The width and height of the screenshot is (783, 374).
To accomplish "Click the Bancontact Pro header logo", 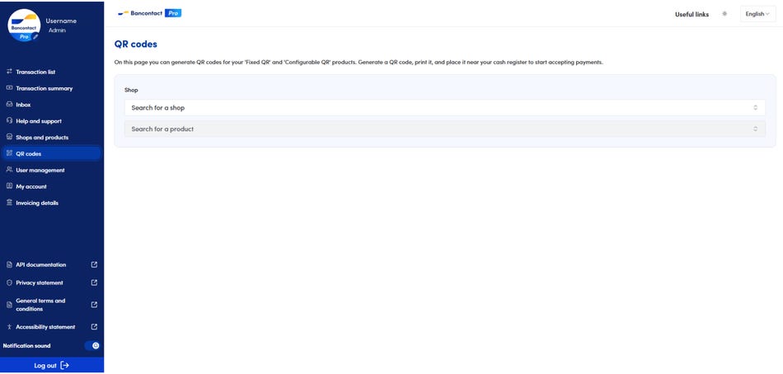I will [149, 13].
